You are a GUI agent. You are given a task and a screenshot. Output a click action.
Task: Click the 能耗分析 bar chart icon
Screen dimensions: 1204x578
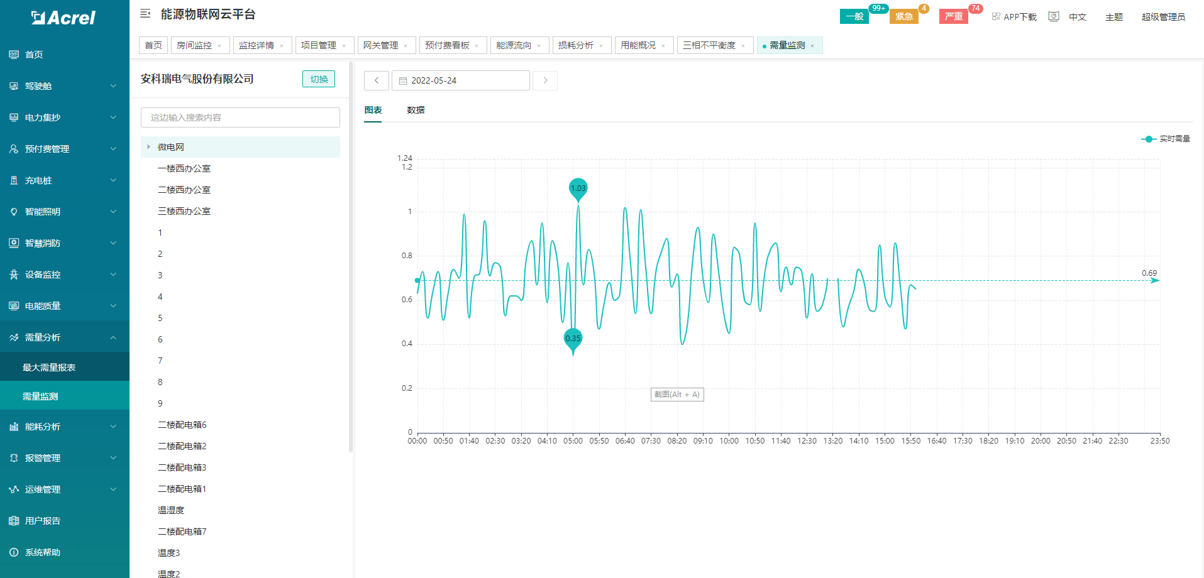coord(14,427)
